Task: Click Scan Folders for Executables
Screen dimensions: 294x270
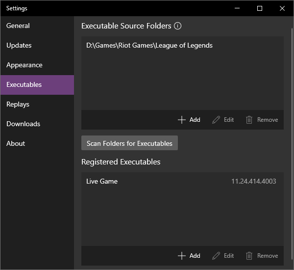Action: click(129, 143)
